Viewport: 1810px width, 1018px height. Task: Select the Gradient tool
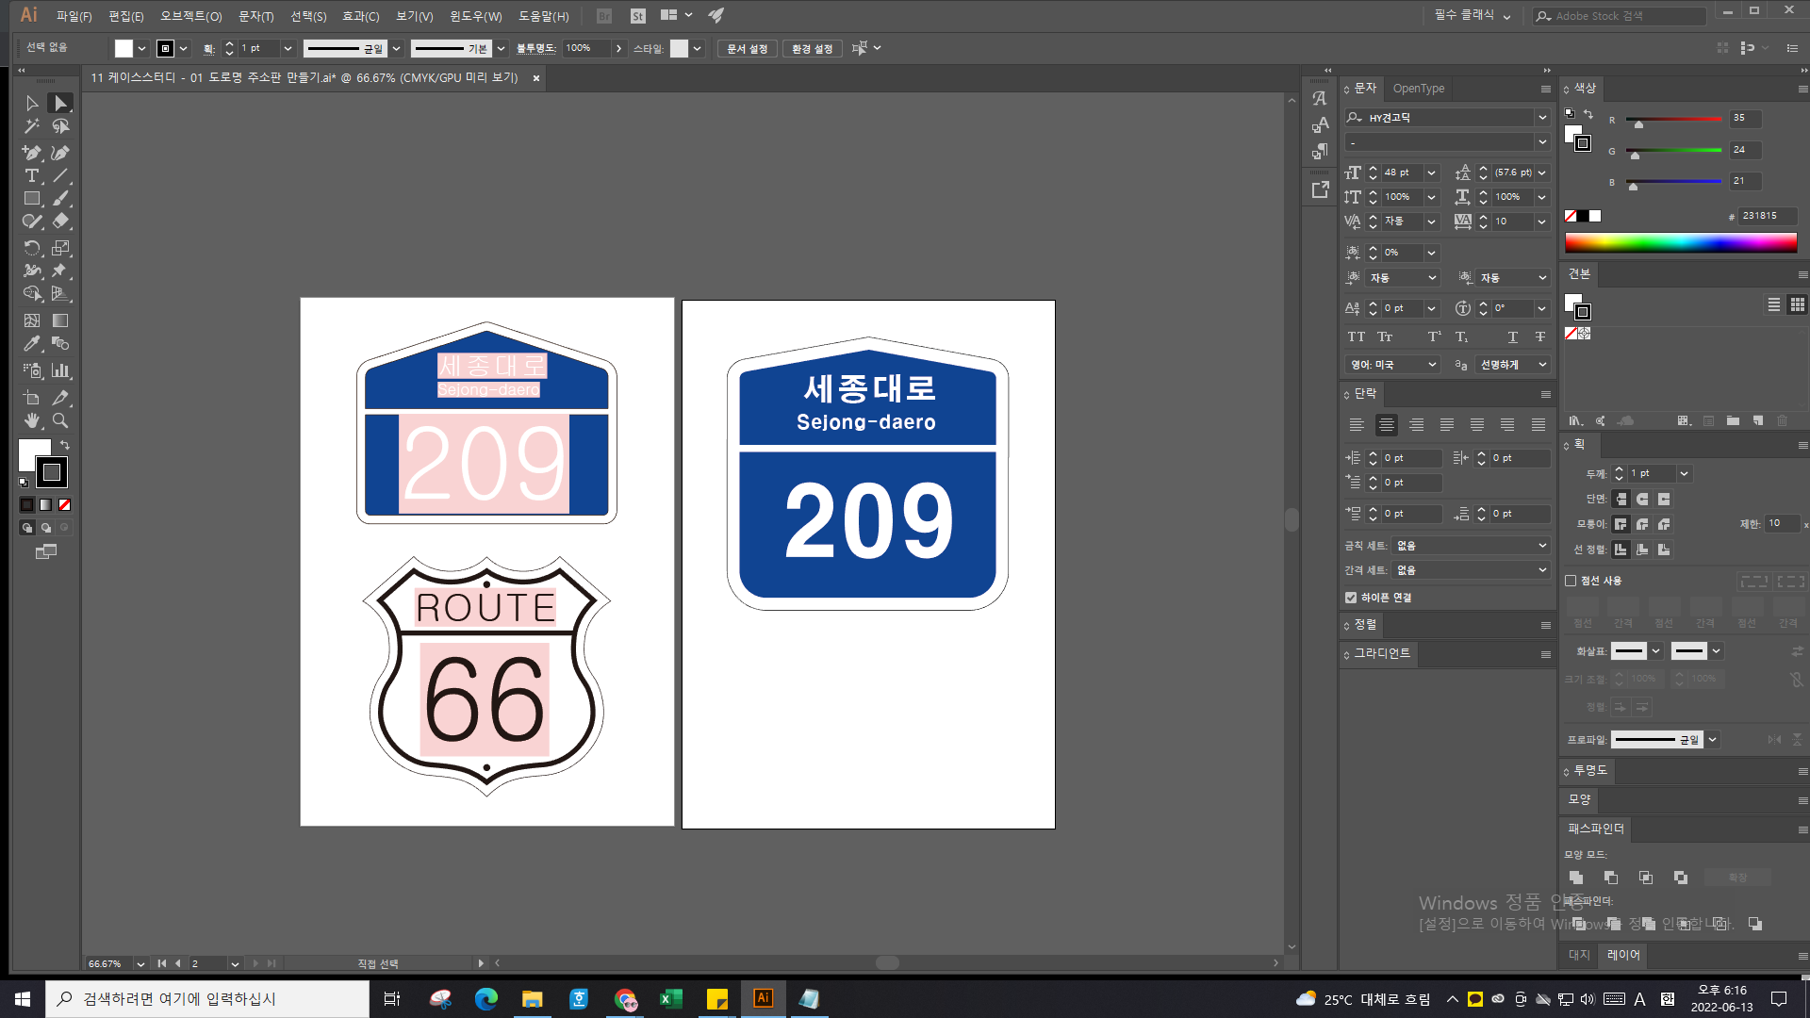[x=60, y=320]
